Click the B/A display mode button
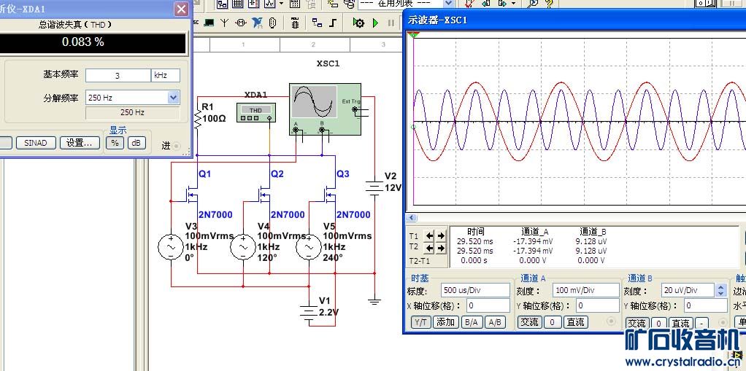Viewport: 746px width, 371px height. (x=471, y=322)
